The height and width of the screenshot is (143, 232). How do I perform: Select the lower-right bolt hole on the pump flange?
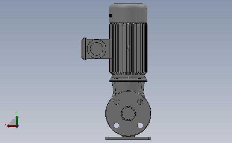pos(140,125)
